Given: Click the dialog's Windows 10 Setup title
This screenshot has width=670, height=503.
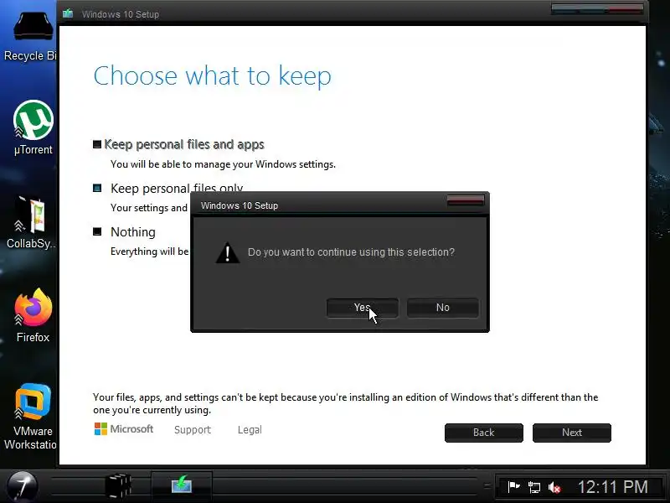Looking at the screenshot, I should (240, 205).
